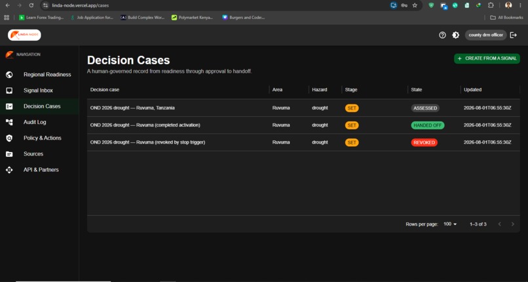Sort by Hazard column header
Viewport: 528px width, 282px height.
[x=320, y=90]
